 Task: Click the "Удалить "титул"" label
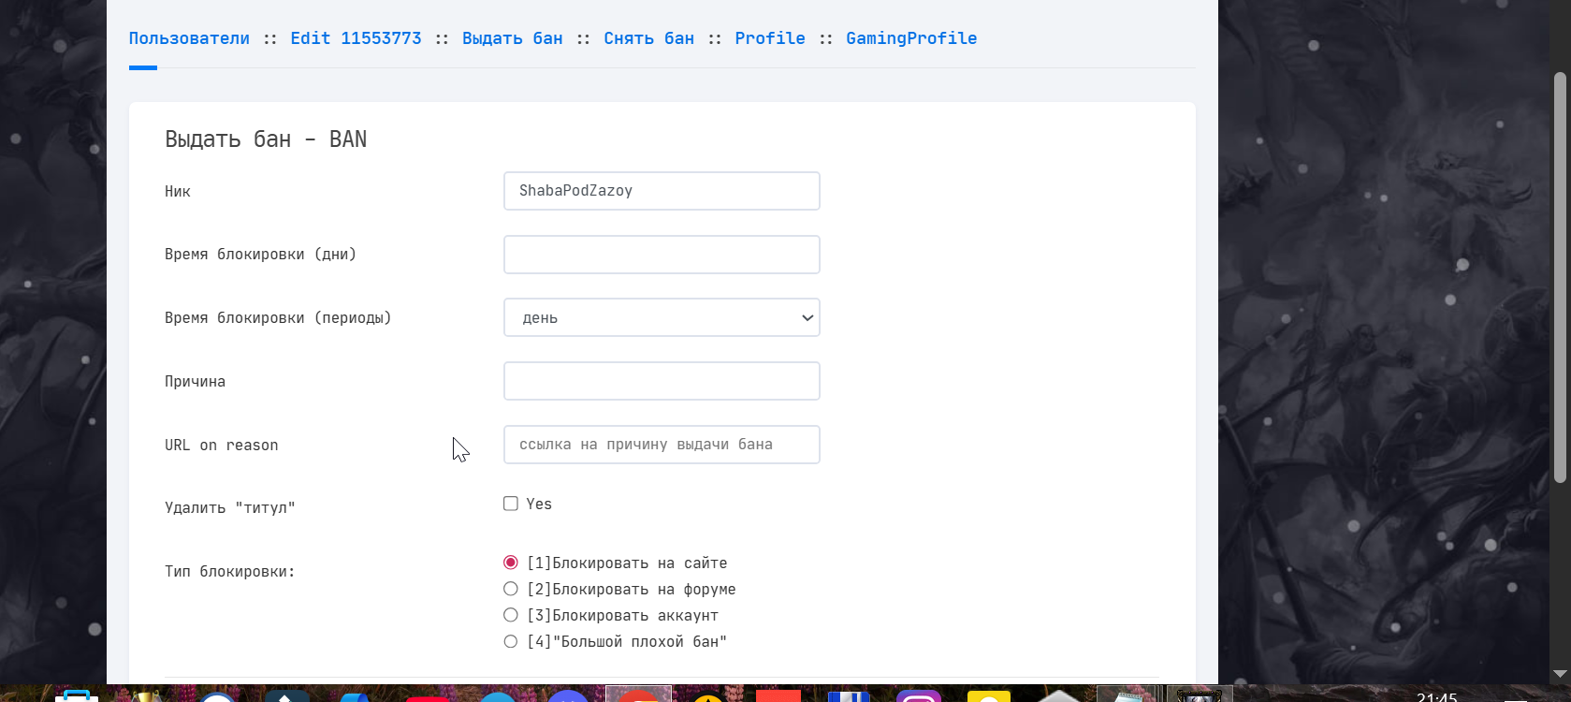(x=230, y=508)
